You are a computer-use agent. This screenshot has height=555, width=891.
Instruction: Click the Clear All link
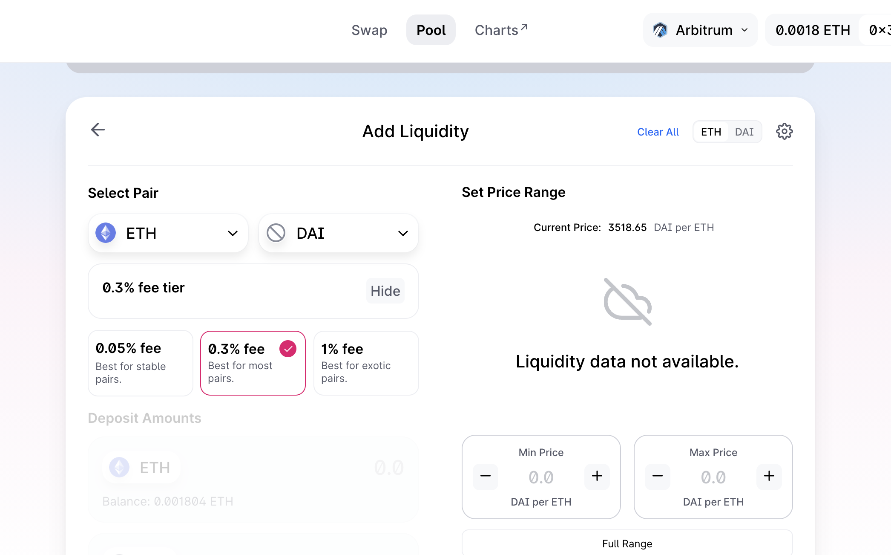click(658, 132)
